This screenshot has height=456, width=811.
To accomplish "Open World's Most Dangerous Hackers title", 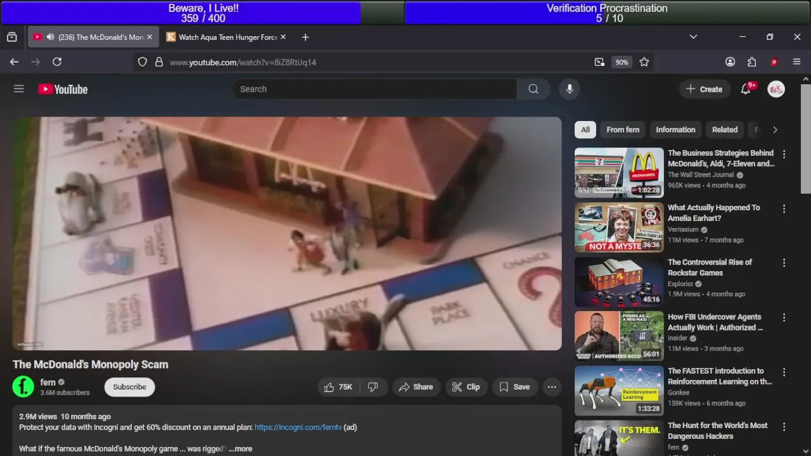I will 718,431.
